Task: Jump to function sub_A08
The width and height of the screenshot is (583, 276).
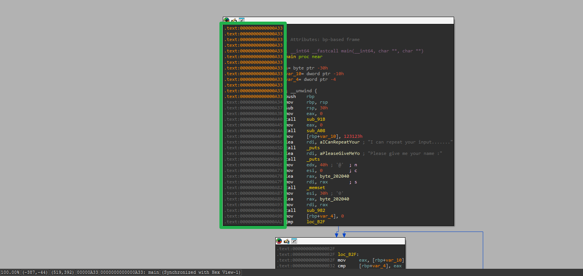Action: tap(316, 131)
